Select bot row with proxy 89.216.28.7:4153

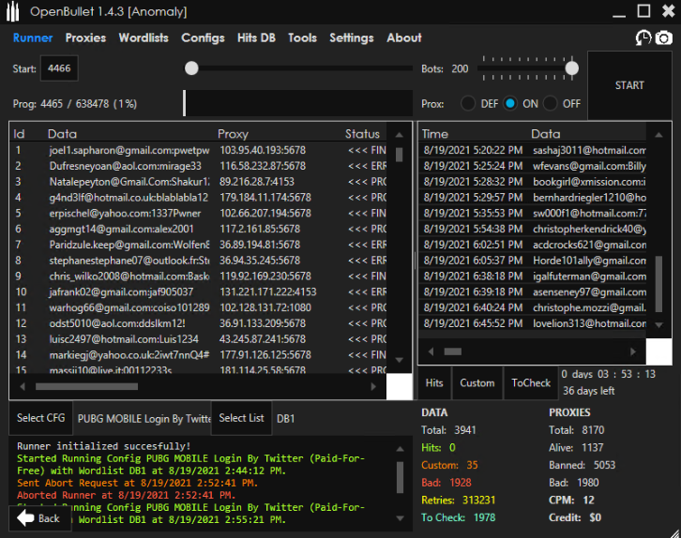point(198,181)
